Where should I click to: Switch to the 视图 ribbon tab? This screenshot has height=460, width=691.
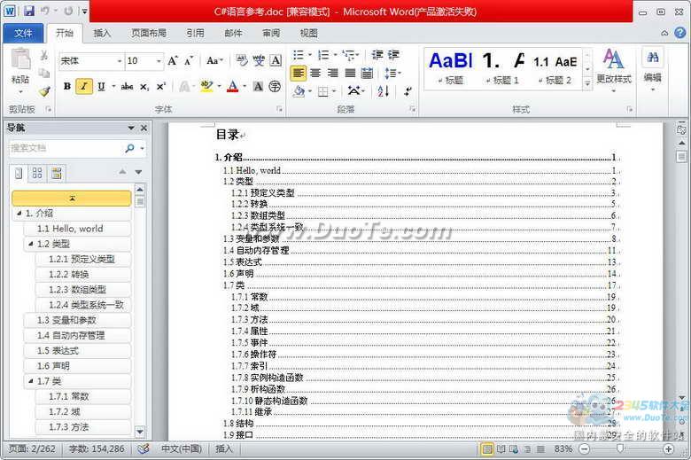tap(308, 33)
